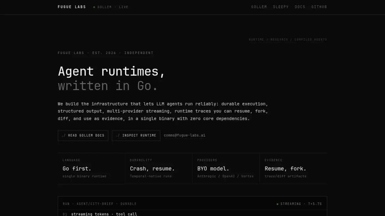The image size is (385, 216).
Task: Click the 'Agent runtimes,' headline
Action: [x=111, y=72]
